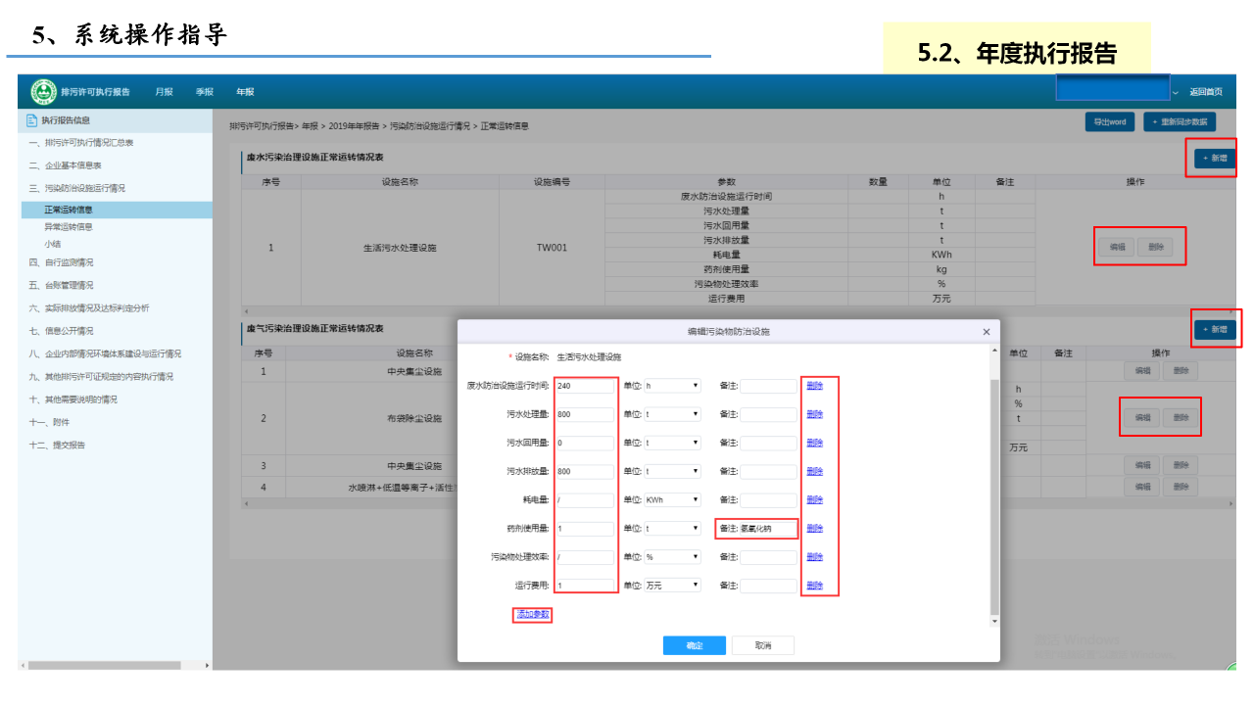Switch to the 月报 tab

tap(164, 92)
